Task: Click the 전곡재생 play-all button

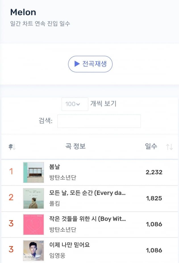Action: (90, 64)
